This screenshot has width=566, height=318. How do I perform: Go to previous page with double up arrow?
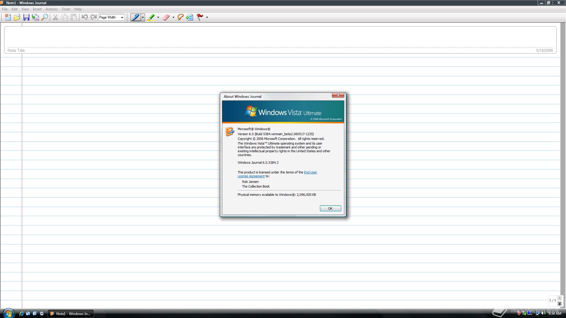[x=560, y=298]
